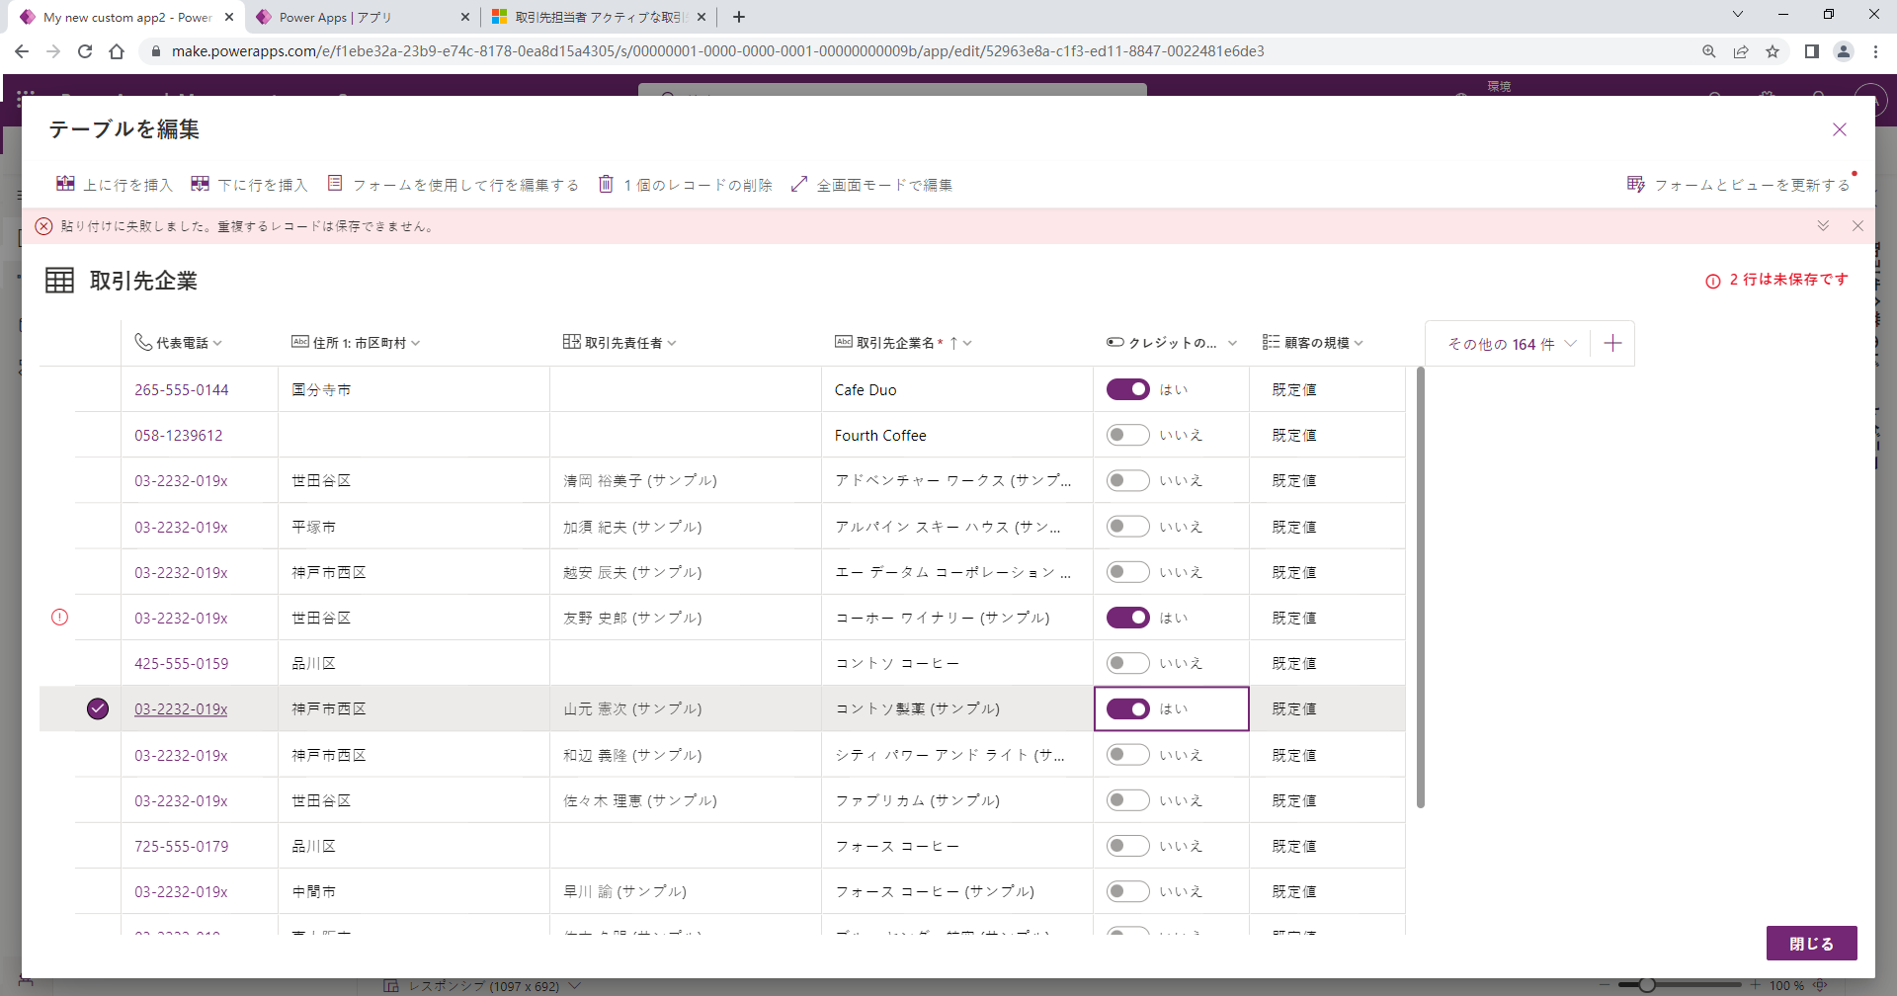Open phone link 425-555-0159

[x=182, y=664]
